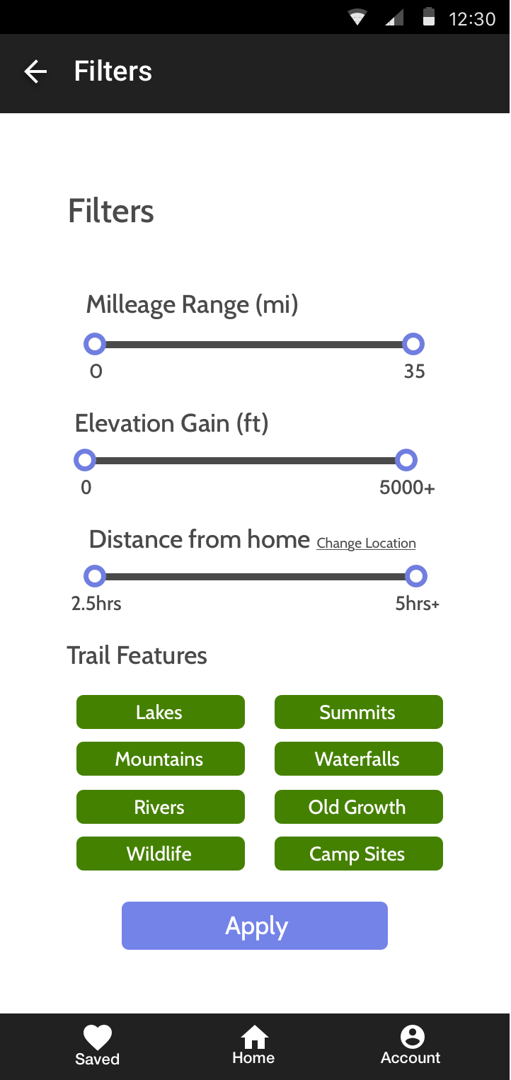This screenshot has width=511, height=1080.
Task: Open the Account profile icon
Action: [x=412, y=1037]
